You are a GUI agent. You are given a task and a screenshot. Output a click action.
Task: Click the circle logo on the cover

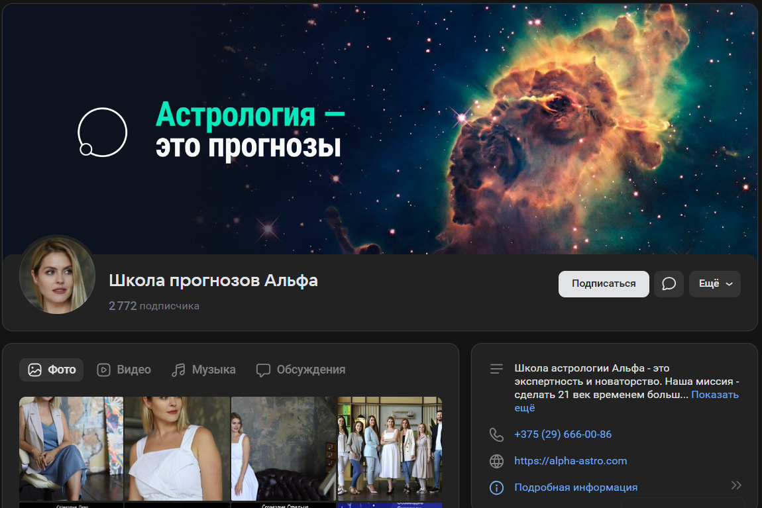(x=103, y=132)
